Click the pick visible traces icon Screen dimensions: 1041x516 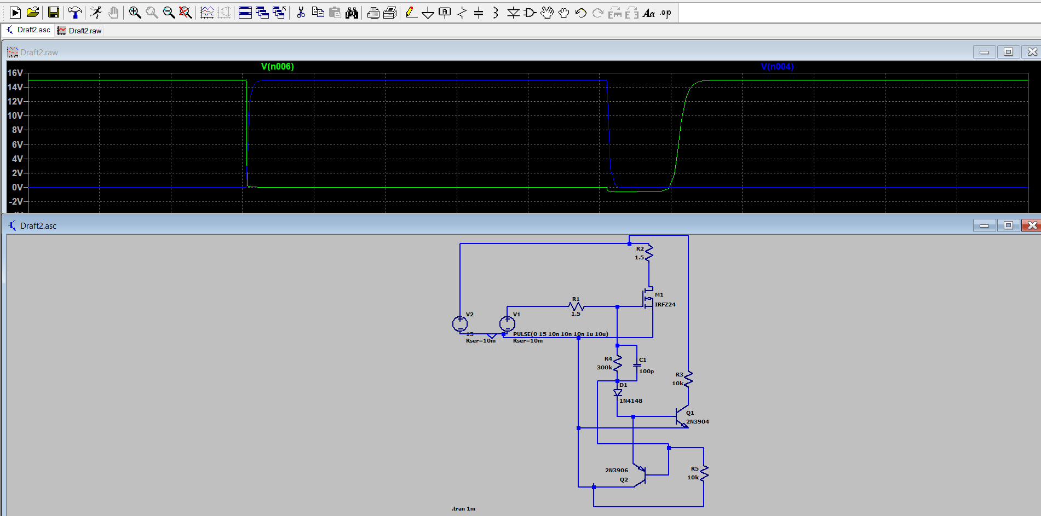tap(207, 13)
